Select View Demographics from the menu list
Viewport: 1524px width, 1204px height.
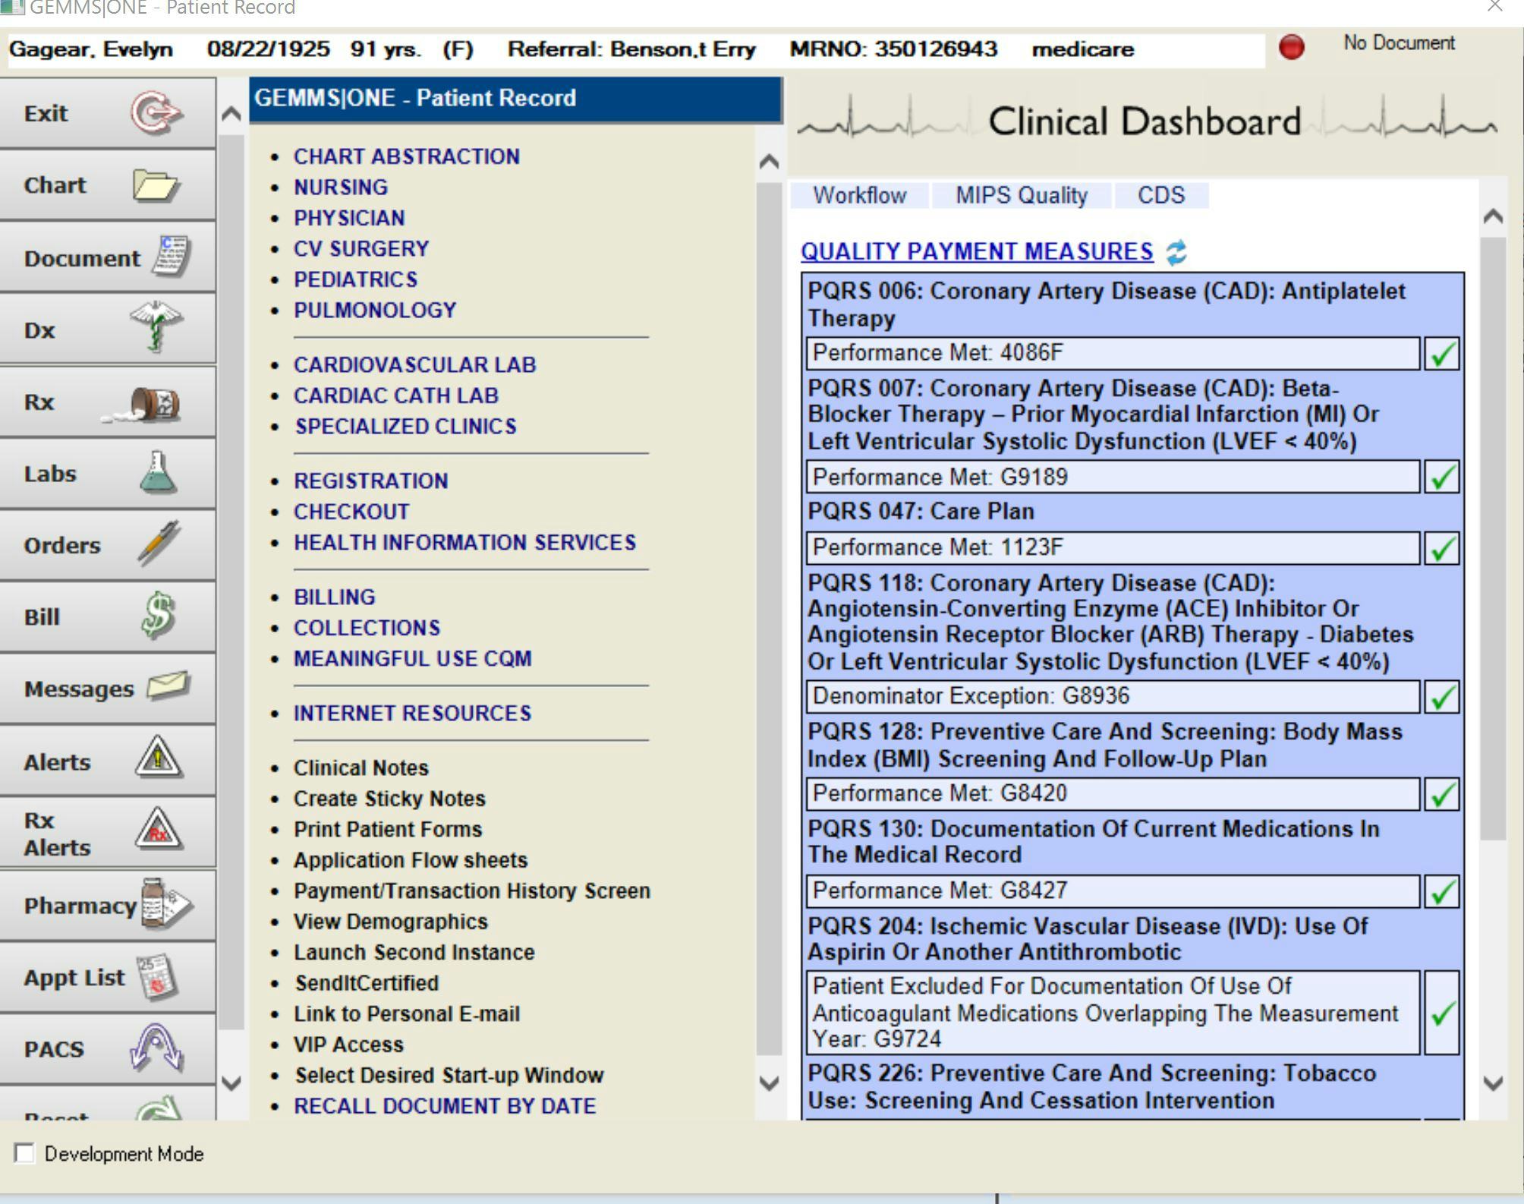(390, 921)
